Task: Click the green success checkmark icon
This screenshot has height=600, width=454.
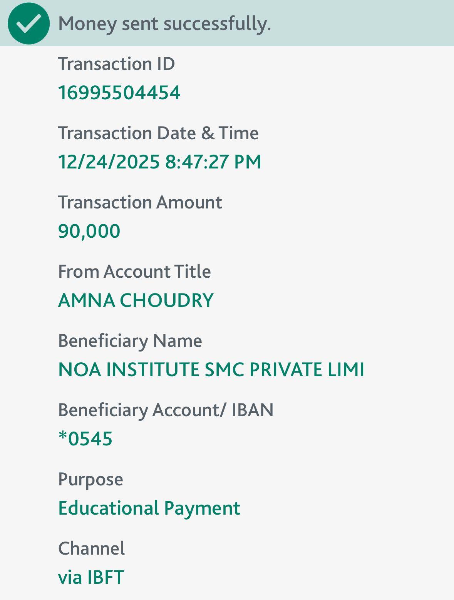Action: click(x=28, y=23)
